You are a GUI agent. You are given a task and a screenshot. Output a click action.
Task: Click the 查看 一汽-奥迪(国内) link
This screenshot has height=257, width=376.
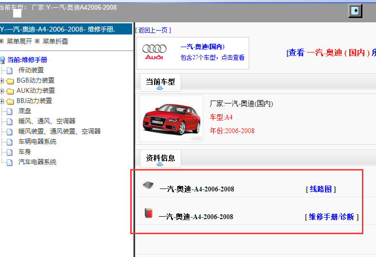pyautogui.click(x=331, y=52)
